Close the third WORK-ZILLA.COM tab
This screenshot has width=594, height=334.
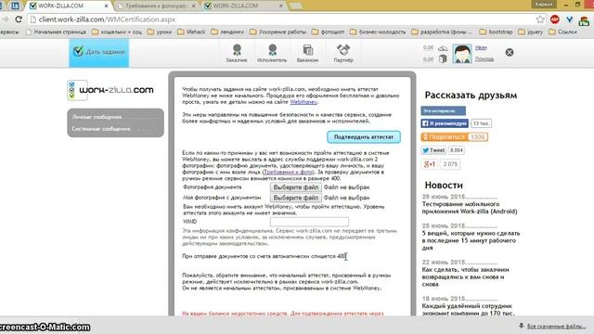click(x=280, y=6)
